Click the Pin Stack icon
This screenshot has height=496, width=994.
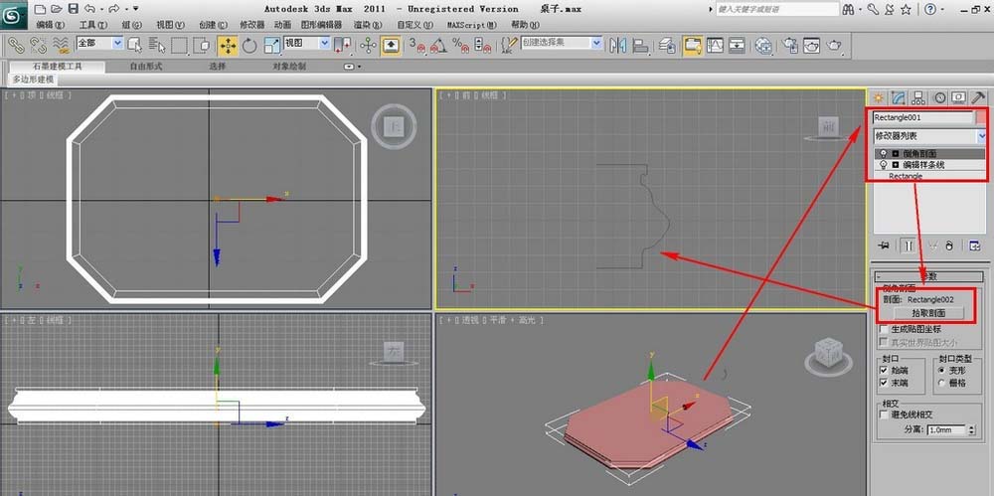[x=883, y=246]
